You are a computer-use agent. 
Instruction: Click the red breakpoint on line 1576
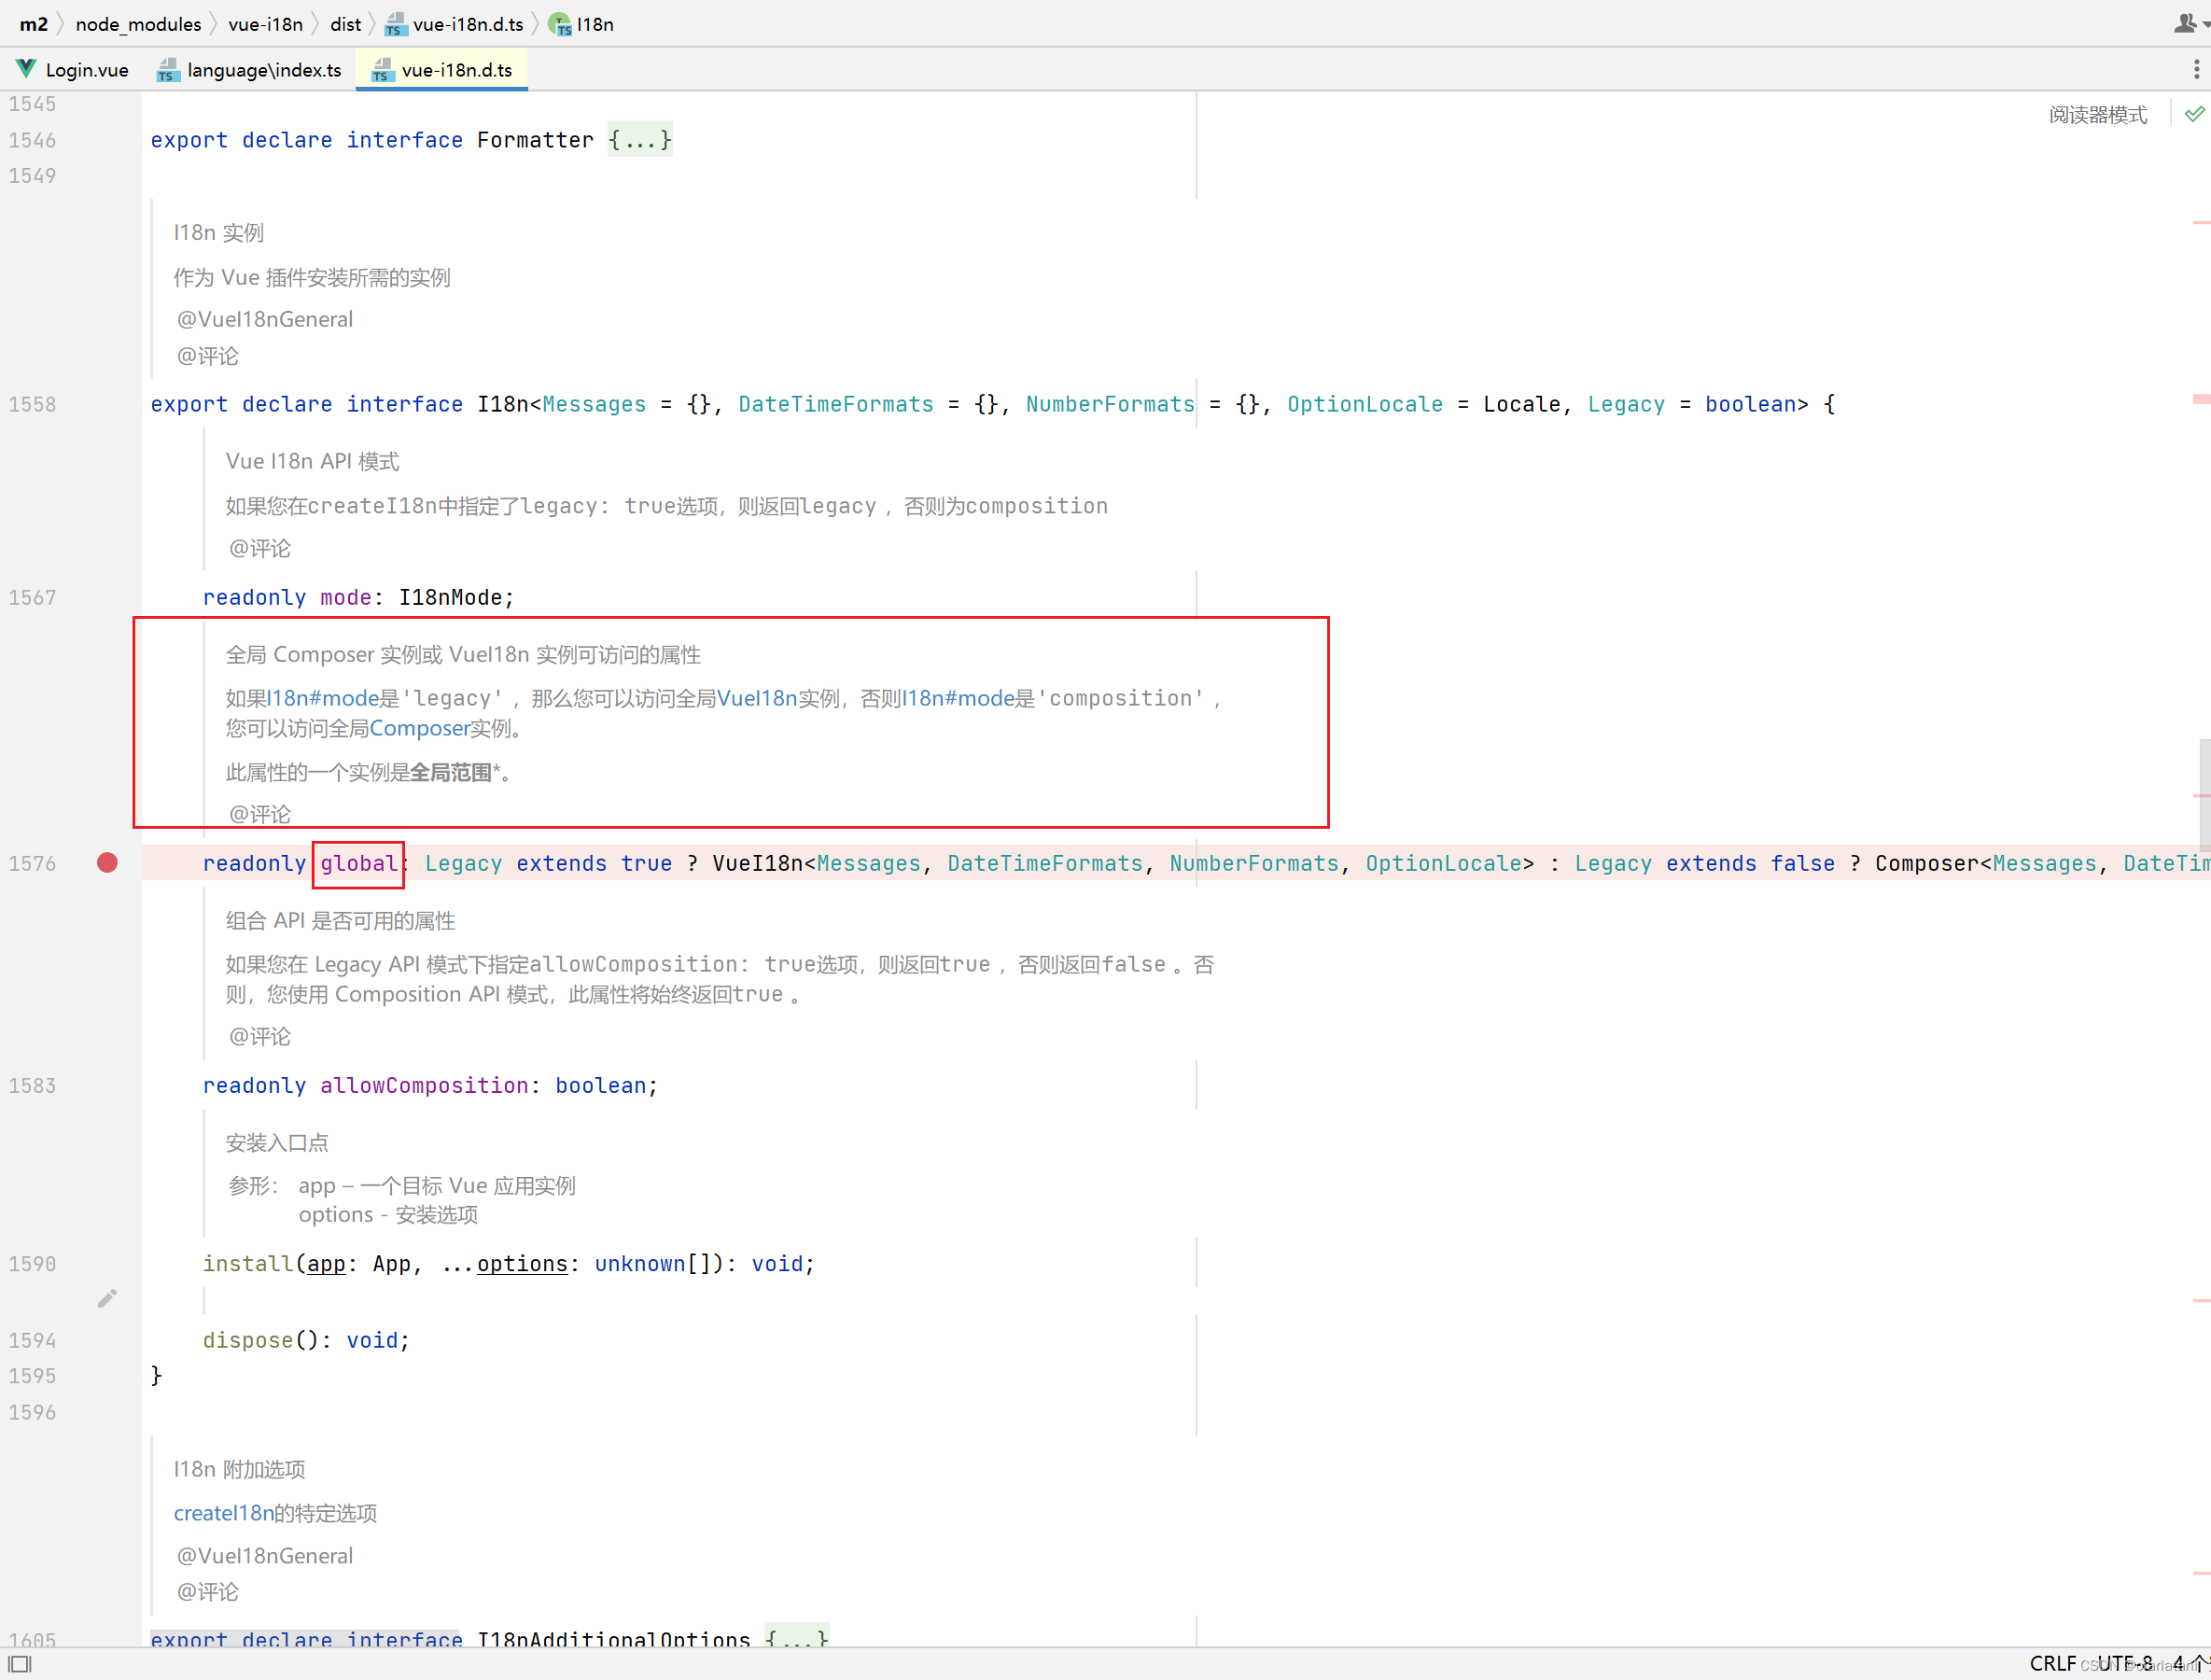(107, 863)
